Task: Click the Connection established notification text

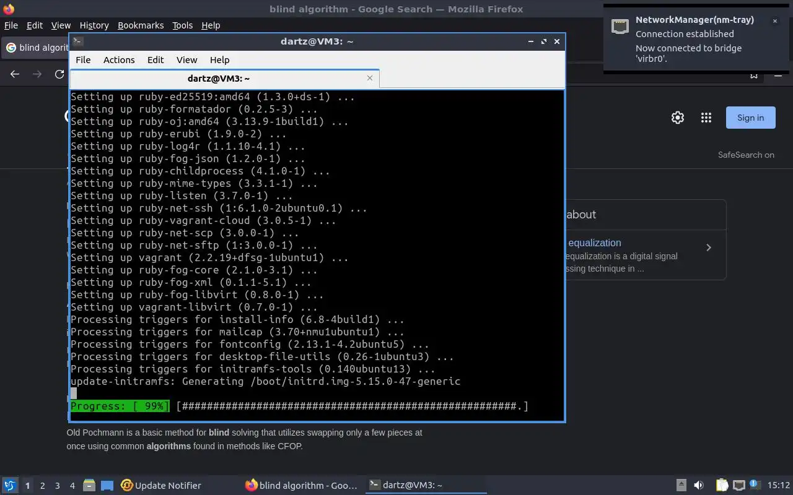Action: click(685, 34)
